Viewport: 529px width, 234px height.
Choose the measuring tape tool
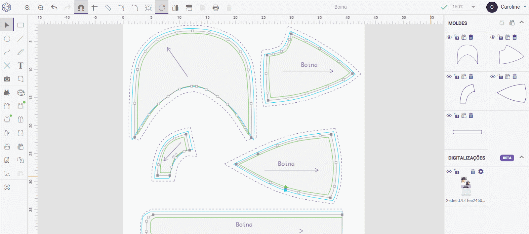click(21, 92)
